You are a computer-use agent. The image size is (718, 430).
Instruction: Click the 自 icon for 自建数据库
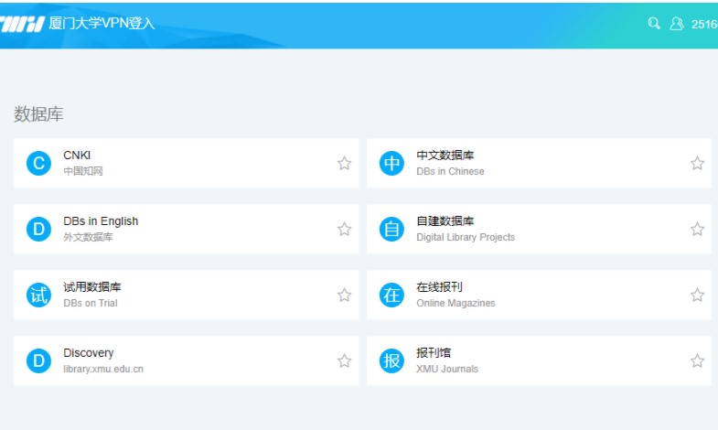coord(392,229)
